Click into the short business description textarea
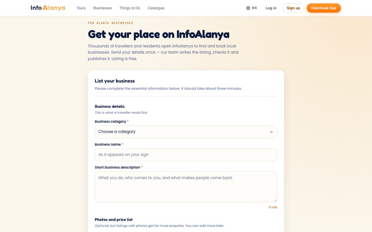Image resolution: width=372 pixels, height=232 pixels. (x=186, y=187)
